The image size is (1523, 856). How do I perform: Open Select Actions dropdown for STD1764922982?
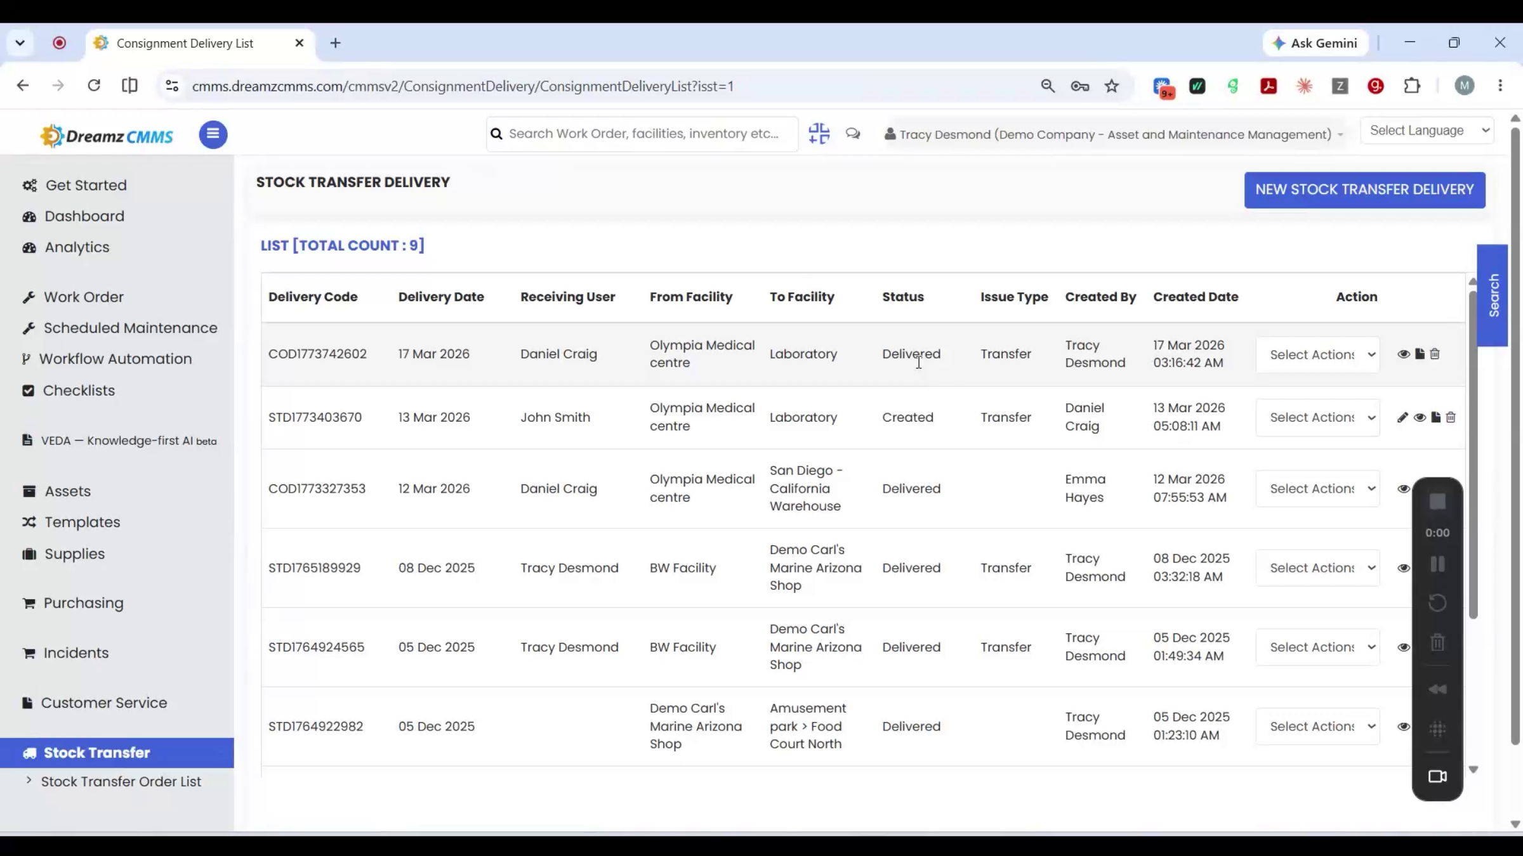tap(1317, 727)
